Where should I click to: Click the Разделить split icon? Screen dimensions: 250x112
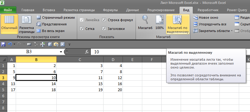coord(237,18)
